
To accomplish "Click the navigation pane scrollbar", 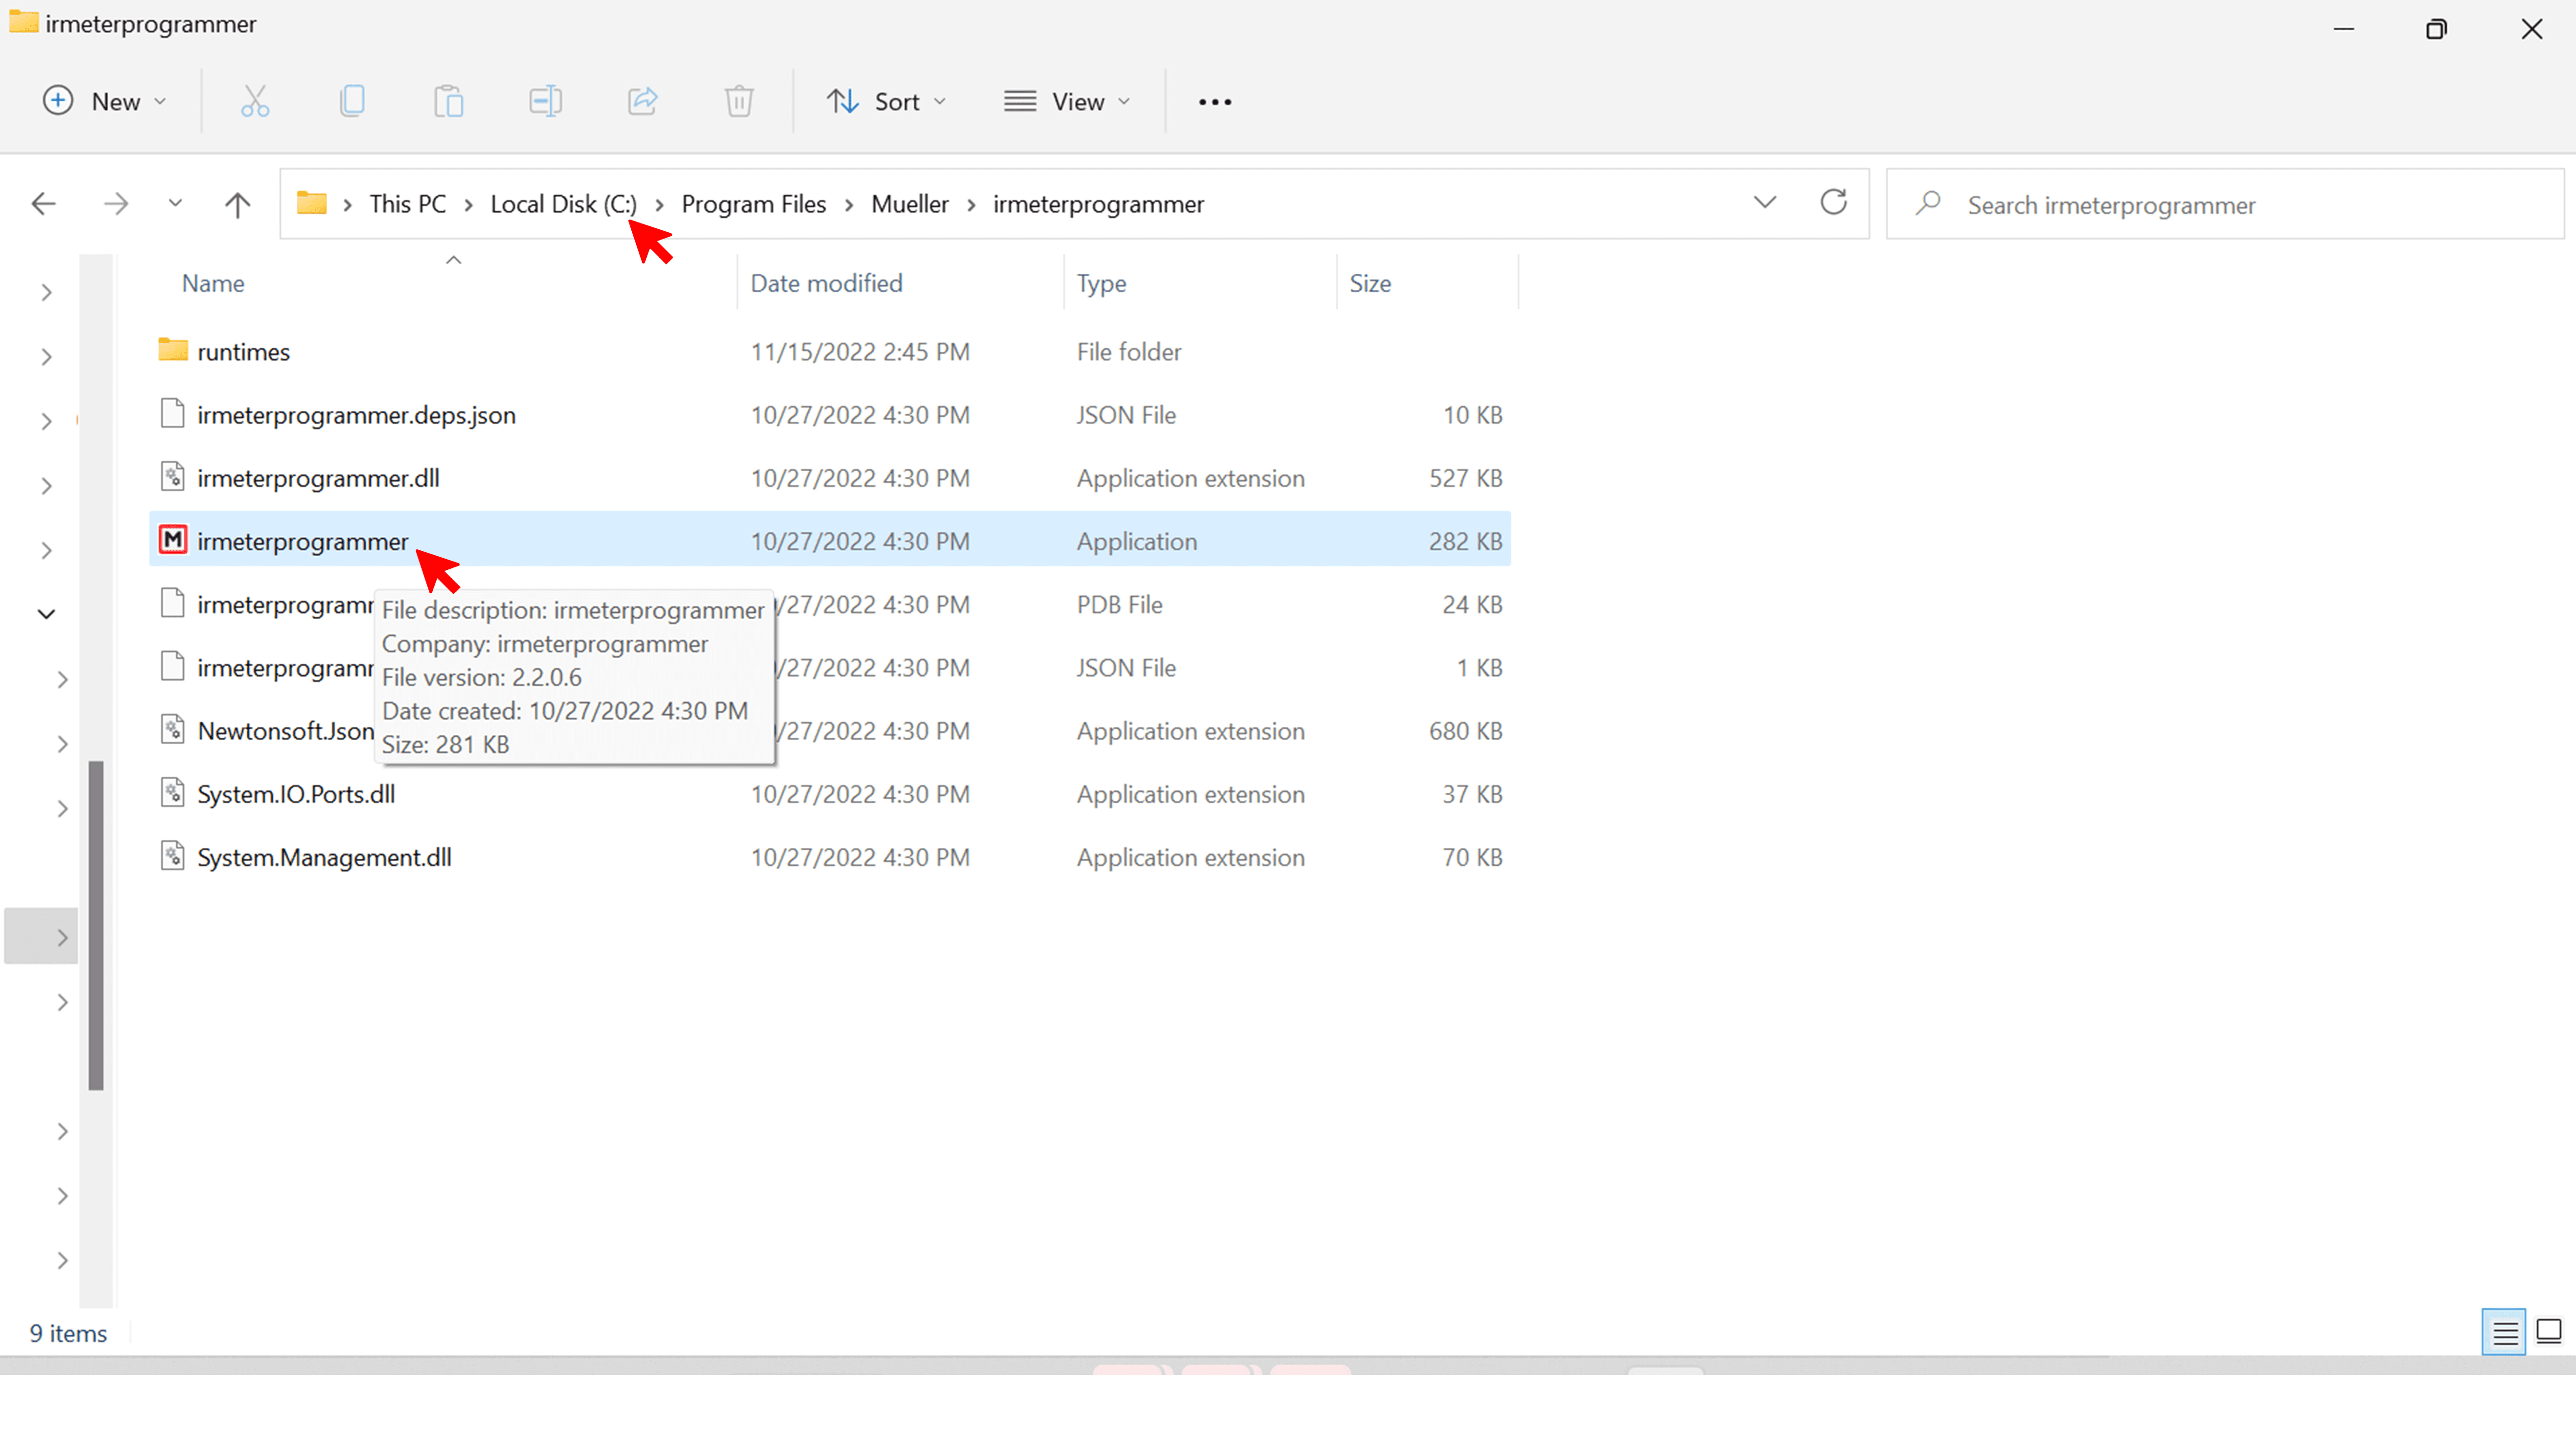I will [x=96, y=925].
